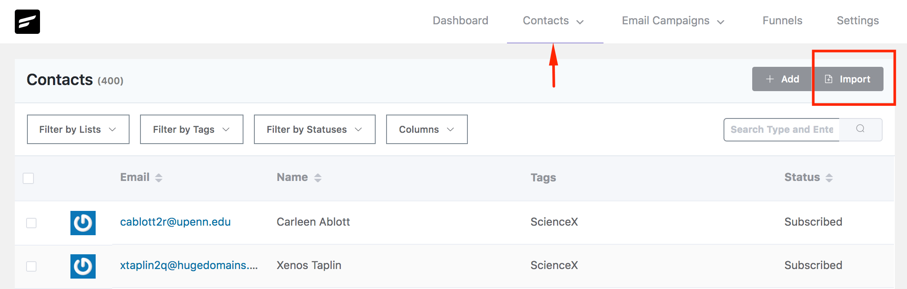Toggle the select-all checkbox in the table header
This screenshot has height=289, width=907.
[28, 178]
